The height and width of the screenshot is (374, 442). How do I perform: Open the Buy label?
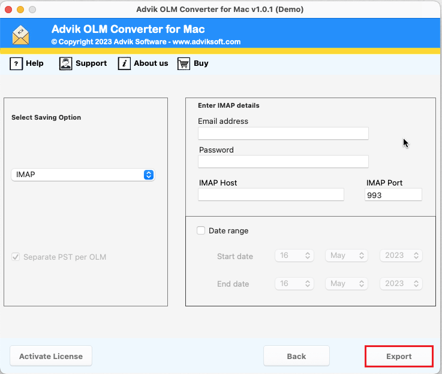201,63
